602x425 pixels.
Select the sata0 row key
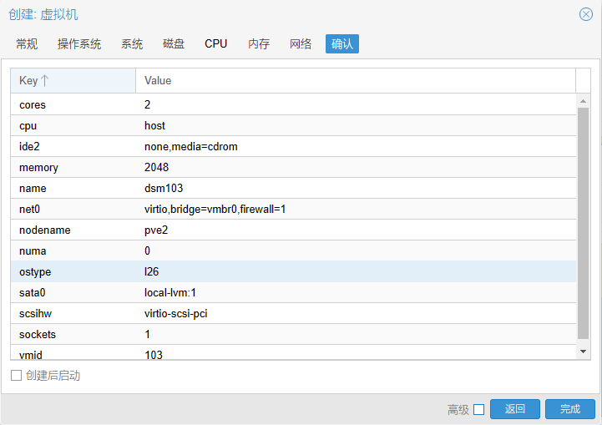click(33, 293)
